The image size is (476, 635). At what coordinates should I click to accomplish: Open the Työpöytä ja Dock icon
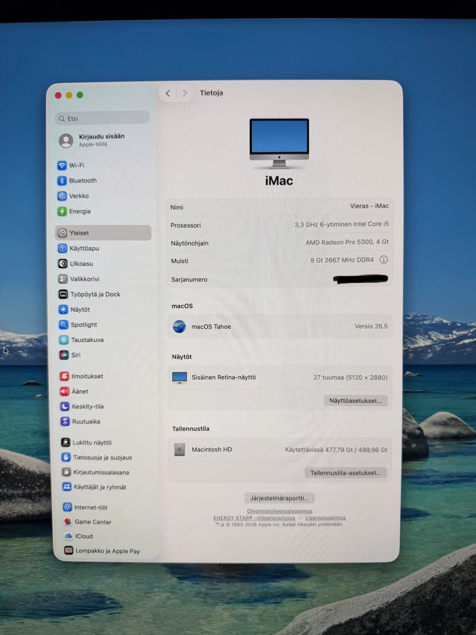pyautogui.click(x=63, y=294)
